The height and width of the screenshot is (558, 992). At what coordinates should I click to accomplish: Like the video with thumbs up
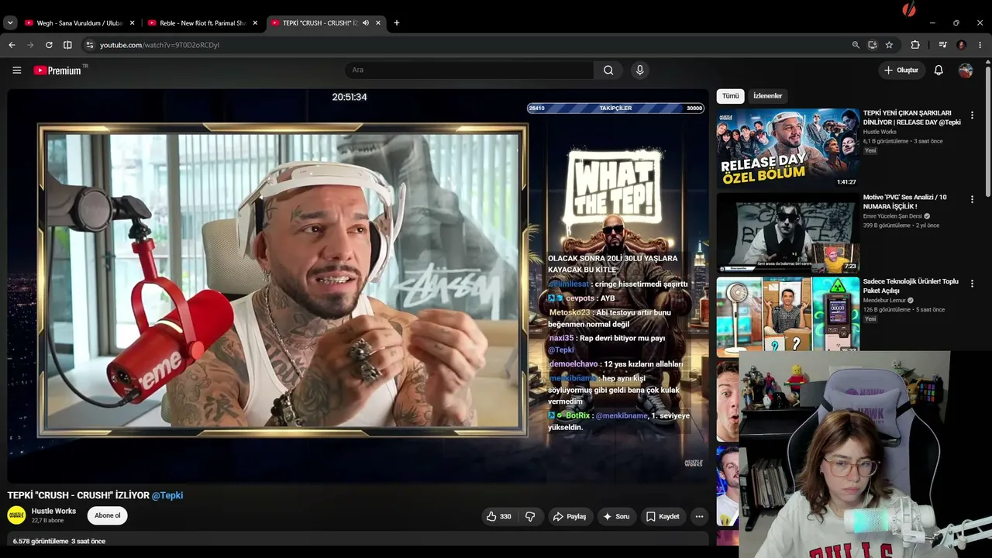(x=498, y=516)
